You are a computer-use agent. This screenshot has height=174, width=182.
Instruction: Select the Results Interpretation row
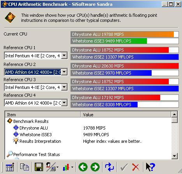coord(88,141)
